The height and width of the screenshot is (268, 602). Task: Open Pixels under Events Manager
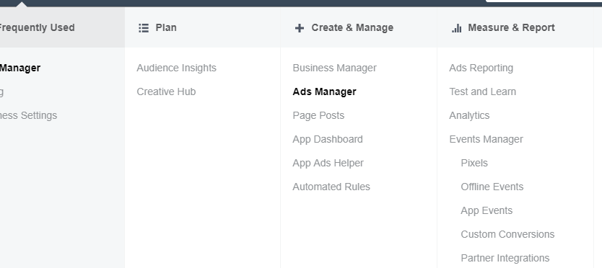tap(474, 163)
